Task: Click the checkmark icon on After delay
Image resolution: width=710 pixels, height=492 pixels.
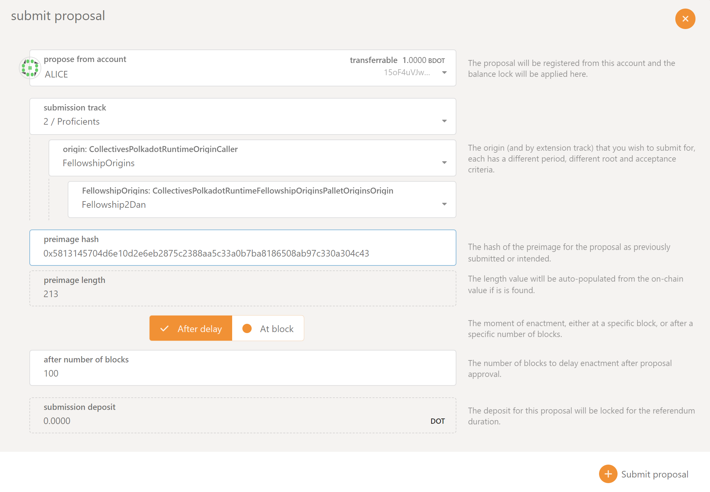Action: 164,328
